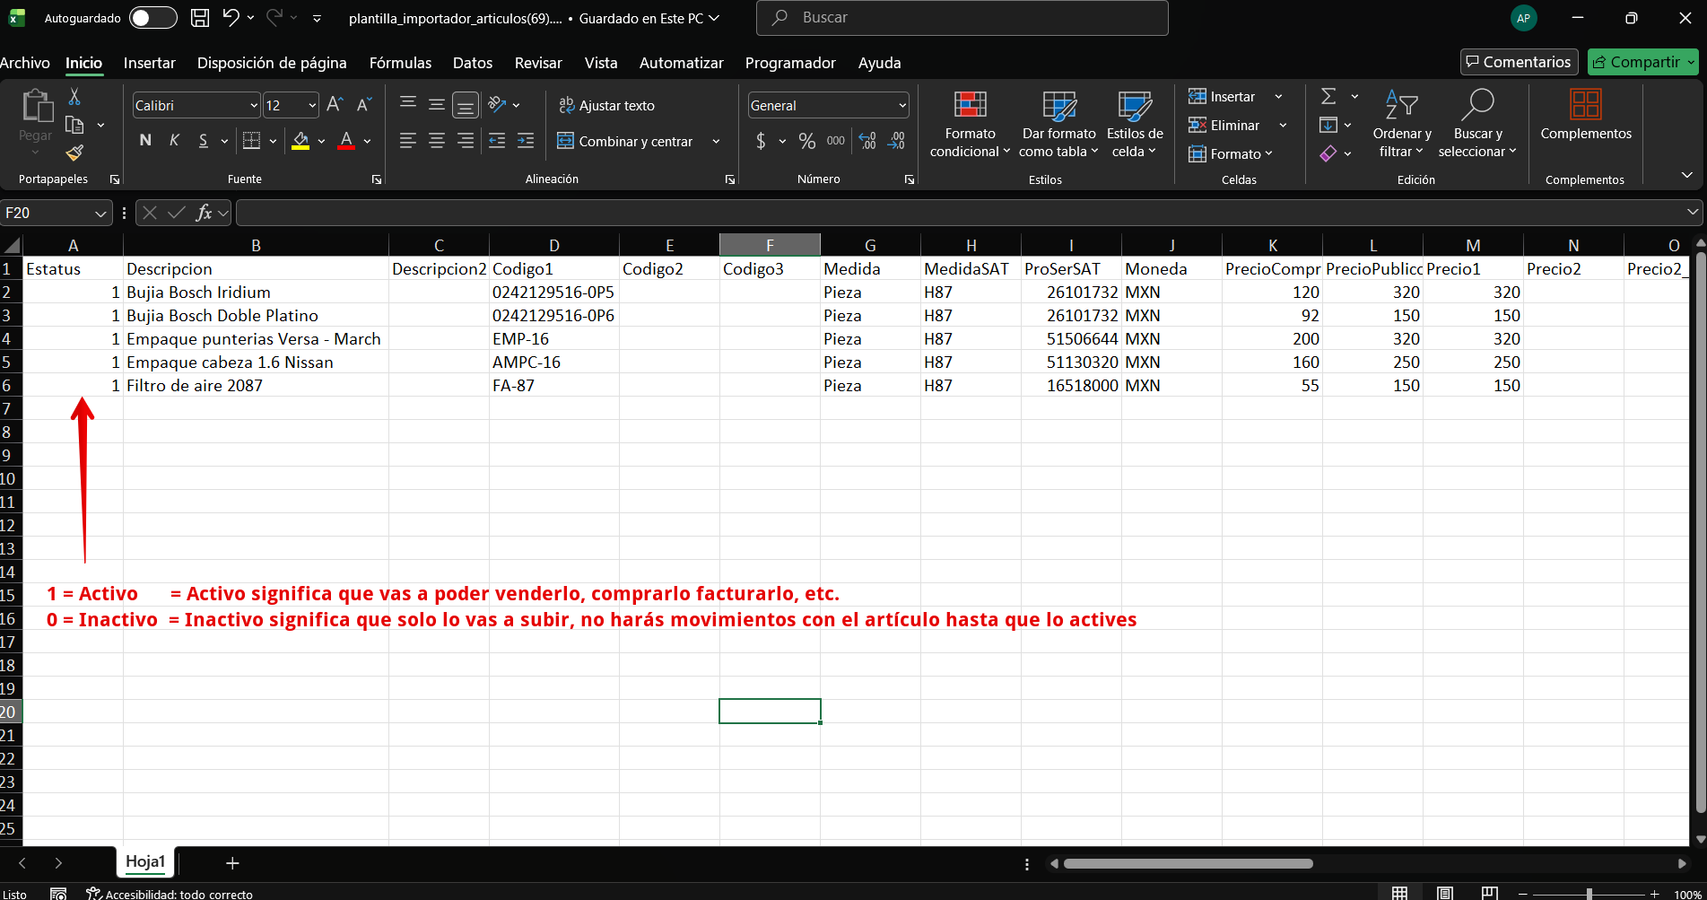Click the Insert Function fx icon
The image size is (1707, 900).
[204, 213]
